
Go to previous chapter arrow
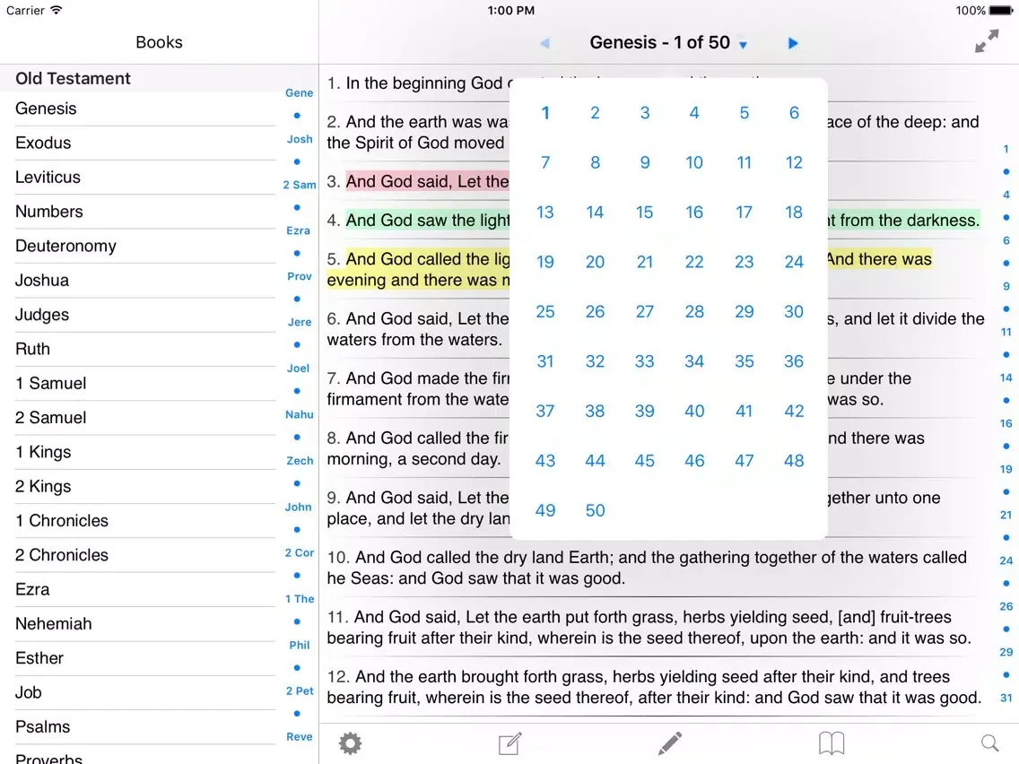pos(544,43)
